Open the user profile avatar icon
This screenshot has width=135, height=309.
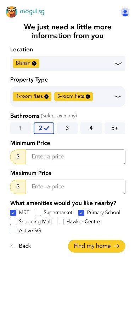tap(125, 12)
